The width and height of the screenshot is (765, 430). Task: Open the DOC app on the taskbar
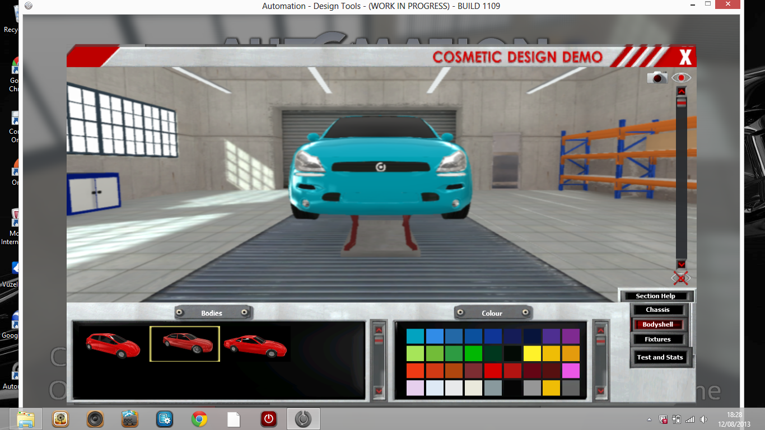click(130, 419)
